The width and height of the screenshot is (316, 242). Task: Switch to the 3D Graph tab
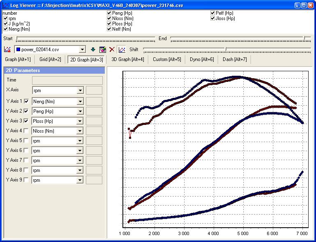[128, 59]
